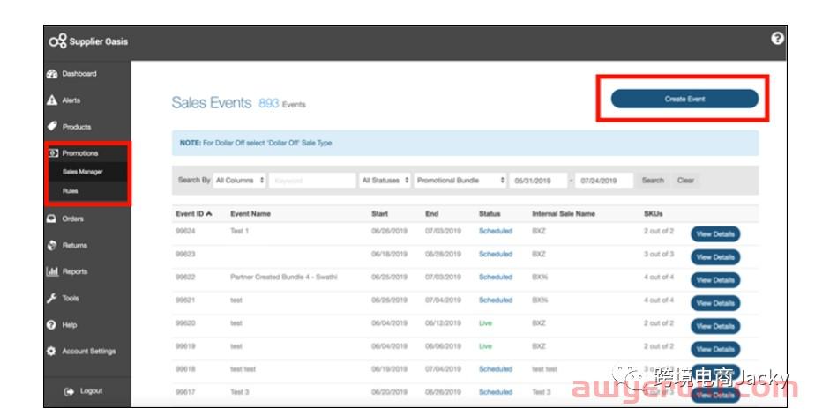Viewport: 815px width, 415px height.
Task: Click the Tools wrench icon
Action: [x=52, y=298]
